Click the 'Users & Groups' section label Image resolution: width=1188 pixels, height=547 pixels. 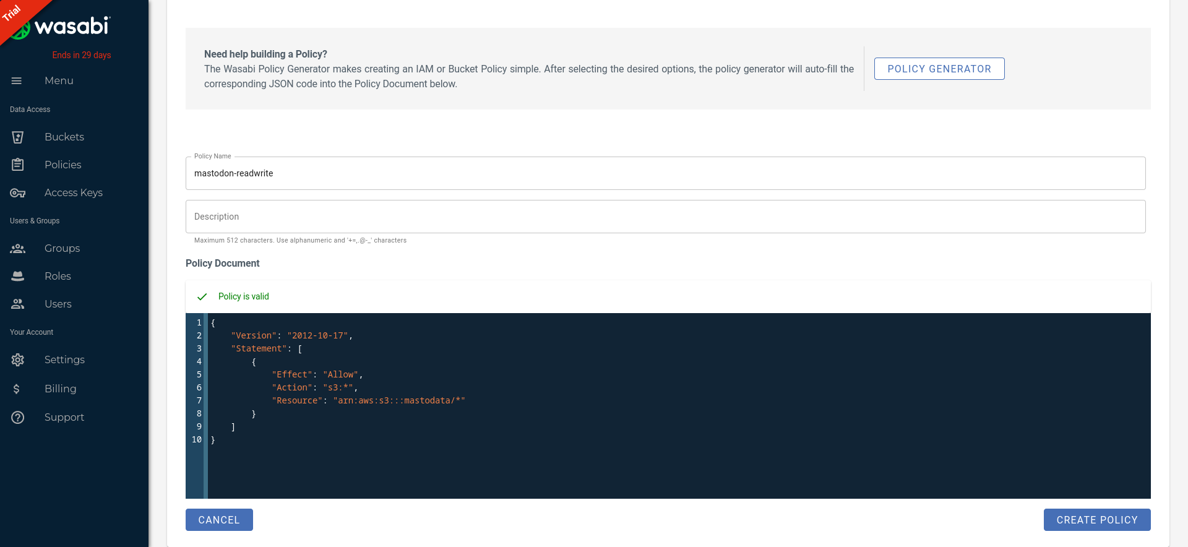coord(35,221)
